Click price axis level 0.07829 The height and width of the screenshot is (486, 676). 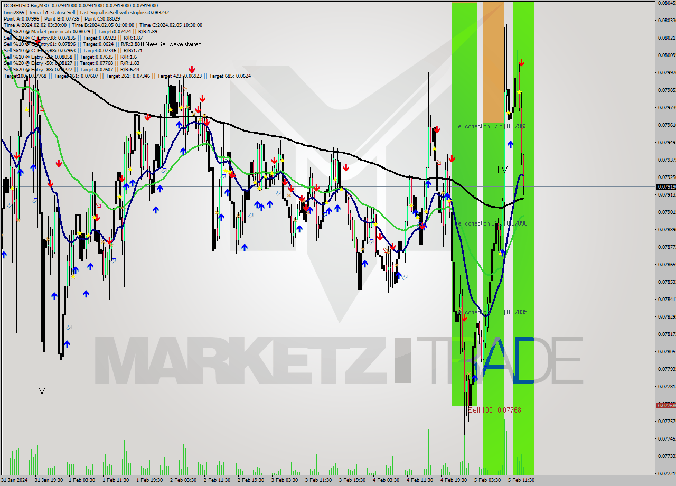[x=666, y=316]
